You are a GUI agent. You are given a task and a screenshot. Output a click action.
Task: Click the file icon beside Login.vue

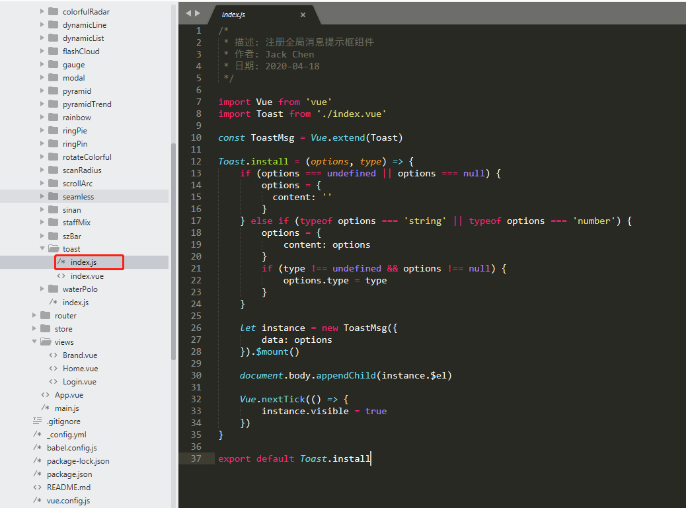tap(54, 382)
